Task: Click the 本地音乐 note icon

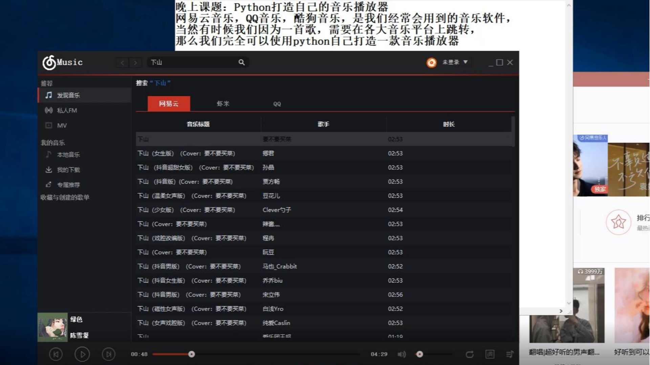Action: pyautogui.click(x=48, y=154)
